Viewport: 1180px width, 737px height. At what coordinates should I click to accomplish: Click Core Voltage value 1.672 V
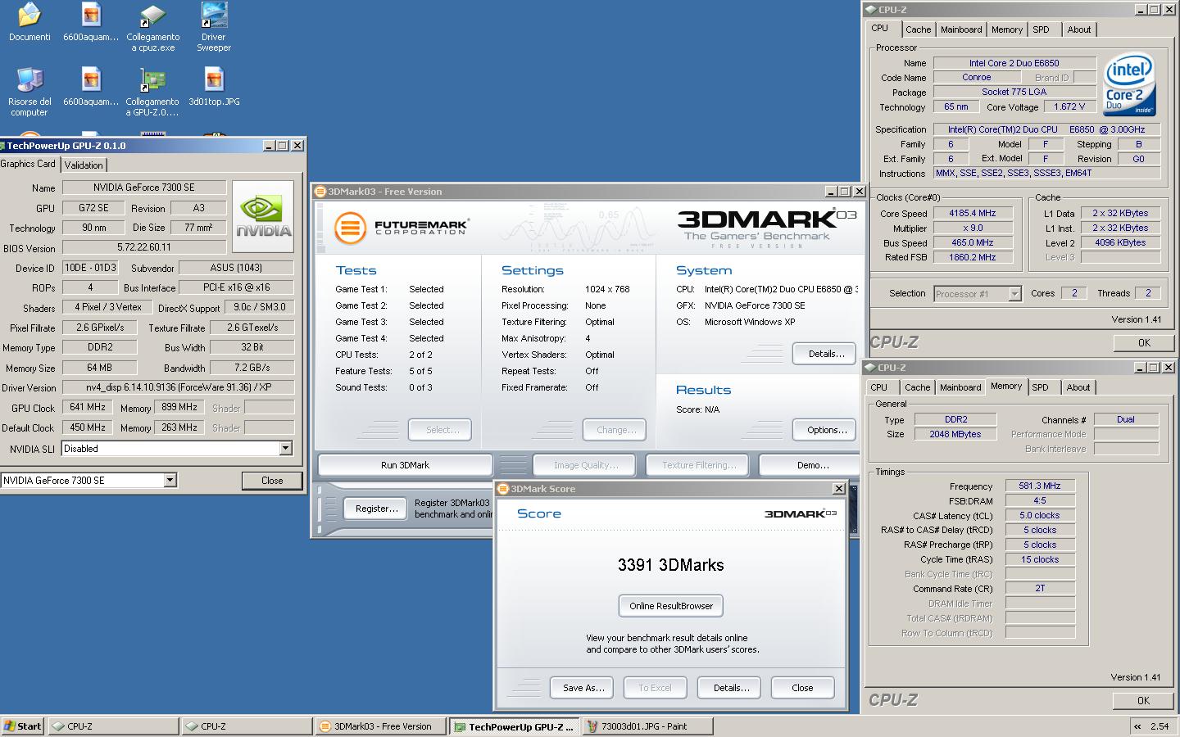1069,106
